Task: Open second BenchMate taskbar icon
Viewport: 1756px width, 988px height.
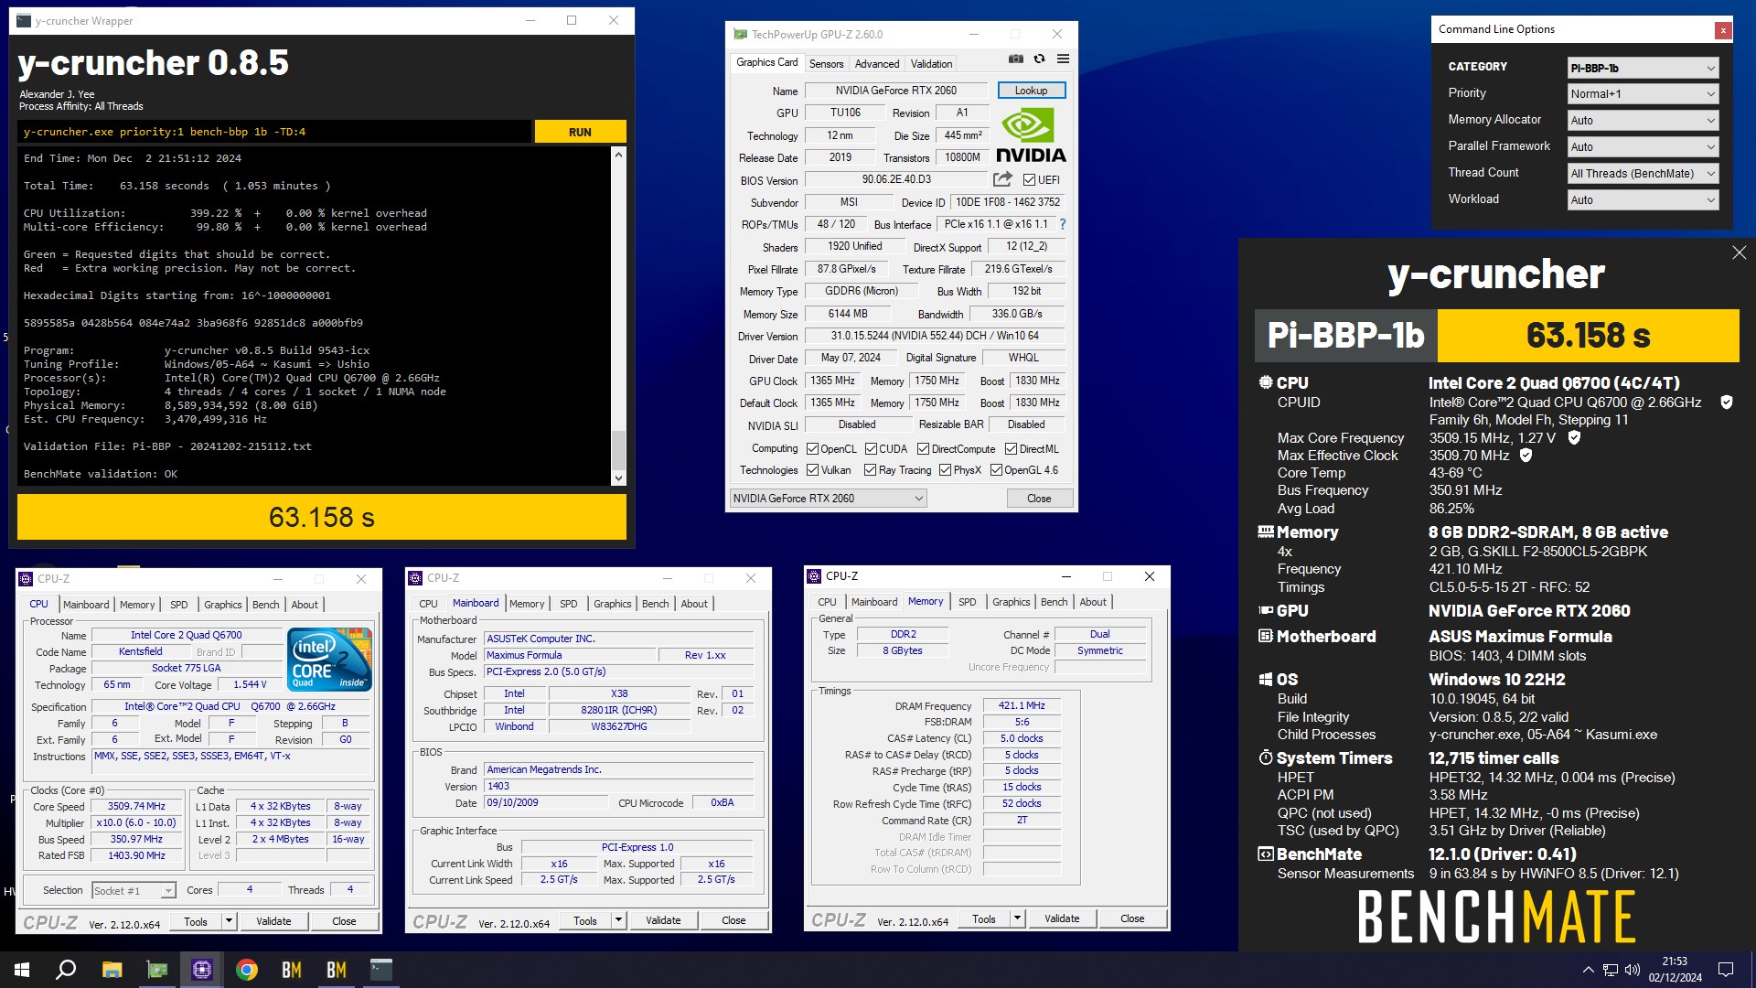Action: 337,970
